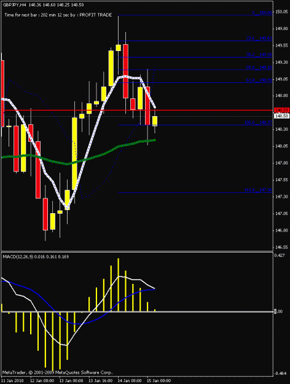Click the 149.55 price scale label
The width and height of the screenshot is (290, 384).
pos(281,45)
